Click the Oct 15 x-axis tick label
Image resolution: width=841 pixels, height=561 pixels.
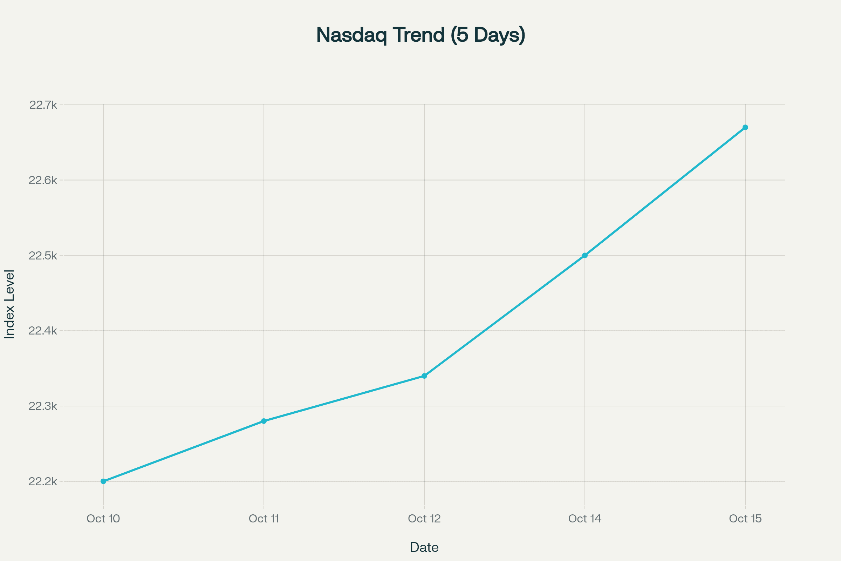click(x=745, y=519)
